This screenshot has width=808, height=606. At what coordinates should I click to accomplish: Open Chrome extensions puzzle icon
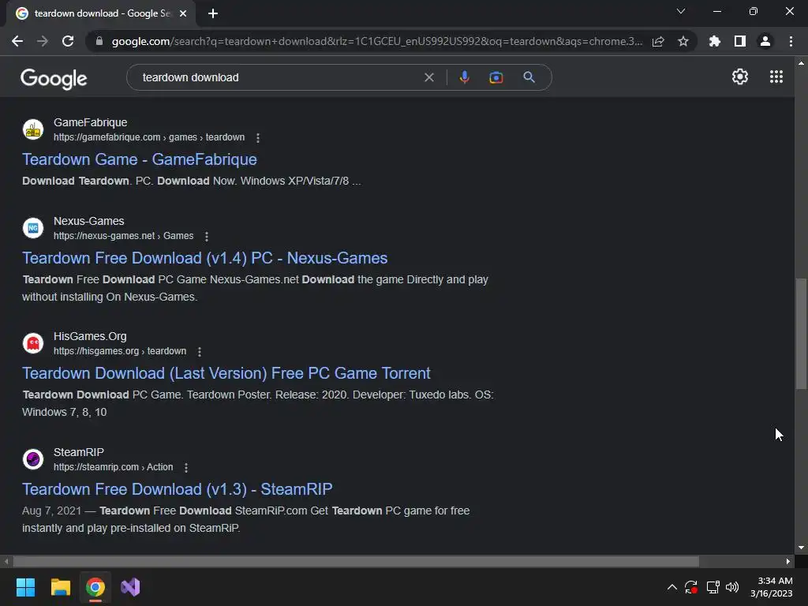[x=715, y=41]
